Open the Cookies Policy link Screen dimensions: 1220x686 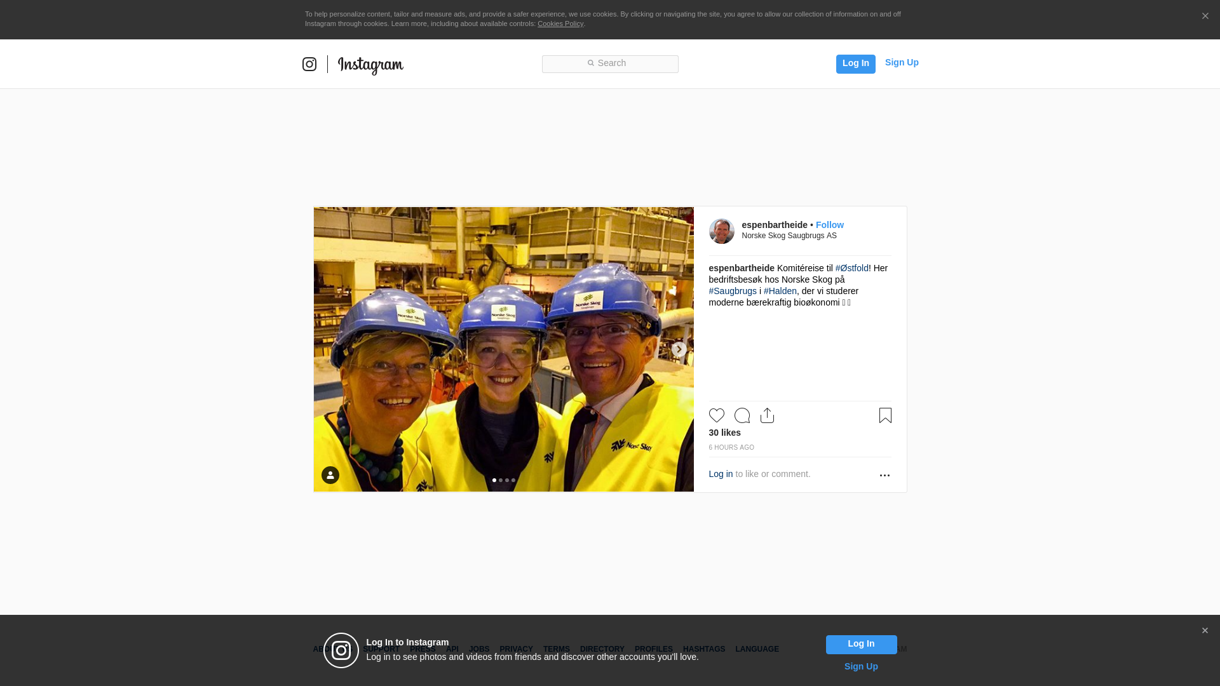pyautogui.click(x=560, y=24)
